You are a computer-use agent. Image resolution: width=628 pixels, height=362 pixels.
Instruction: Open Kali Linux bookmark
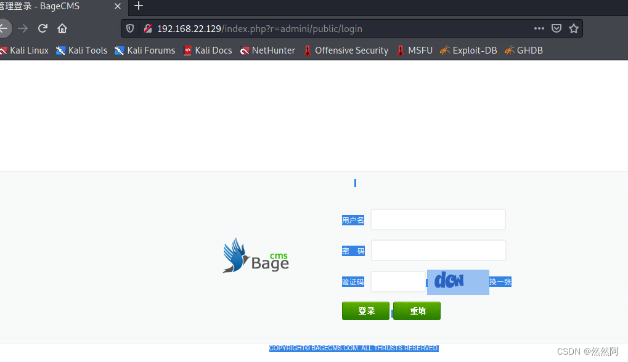pyautogui.click(x=24, y=50)
